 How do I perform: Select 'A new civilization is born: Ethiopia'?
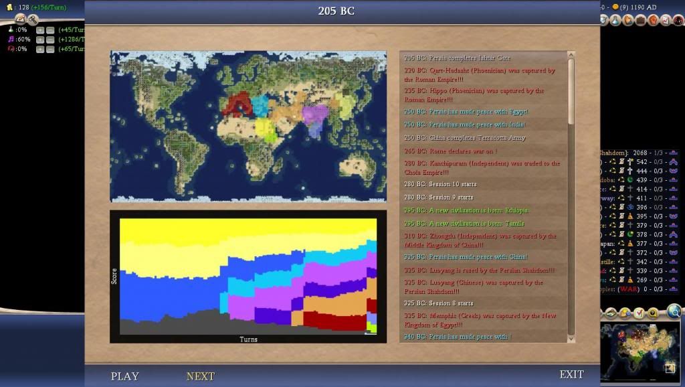coord(484,210)
